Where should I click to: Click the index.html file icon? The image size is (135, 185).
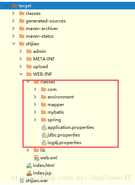(x=29, y=165)
